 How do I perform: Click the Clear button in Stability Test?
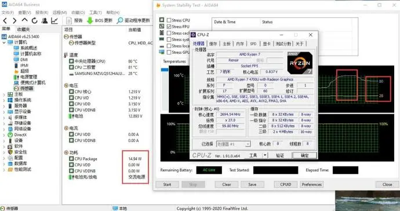click(x=227, y=184)
